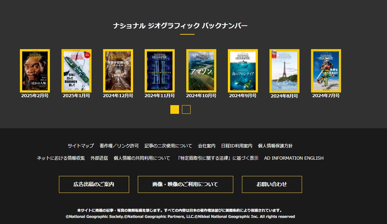Click the 本サイトに掲載の記事 copyright notice
This screenshot has height=224, width=387.
(180, 210)
